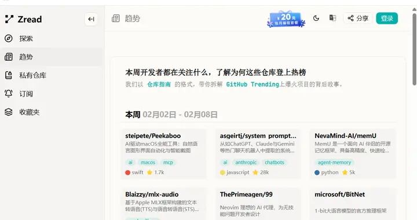Click the 趋势 newspaper sidebar icon
This screenshot has width=417, height=220.
(9, 57)
